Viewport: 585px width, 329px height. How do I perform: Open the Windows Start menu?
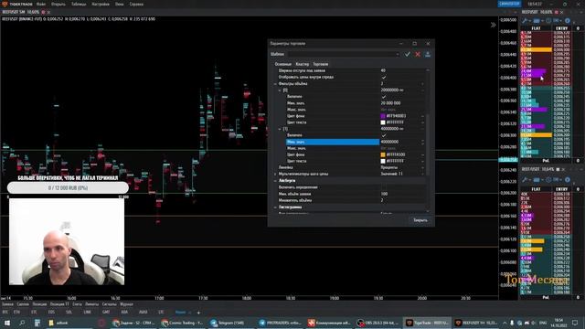point(7,323)
